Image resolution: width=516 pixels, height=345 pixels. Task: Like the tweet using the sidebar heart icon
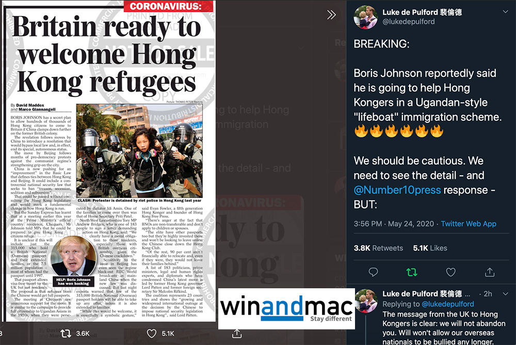(450, 272)
